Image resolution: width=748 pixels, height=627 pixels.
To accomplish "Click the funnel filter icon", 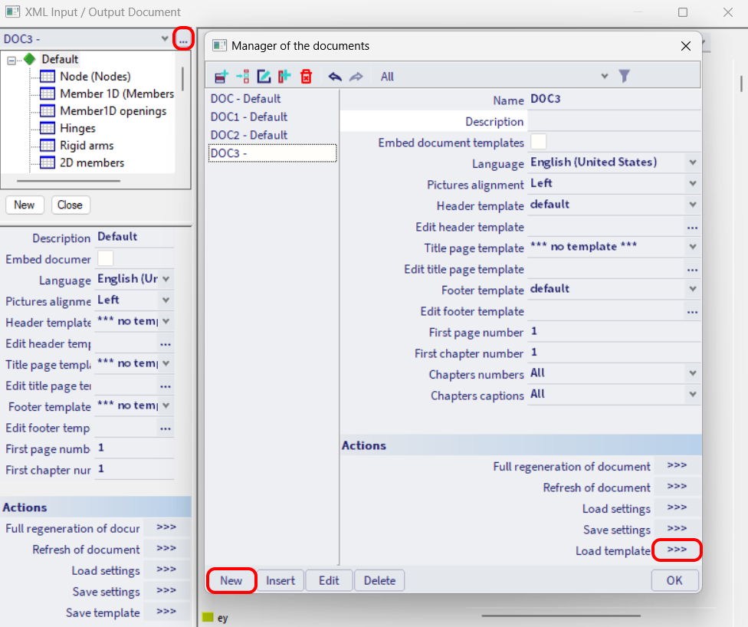I will [625, 76].
